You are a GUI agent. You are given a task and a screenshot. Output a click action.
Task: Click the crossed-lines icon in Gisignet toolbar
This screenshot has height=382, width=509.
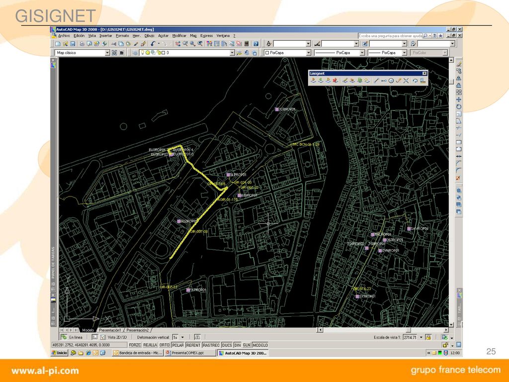(x=406, y=81)
